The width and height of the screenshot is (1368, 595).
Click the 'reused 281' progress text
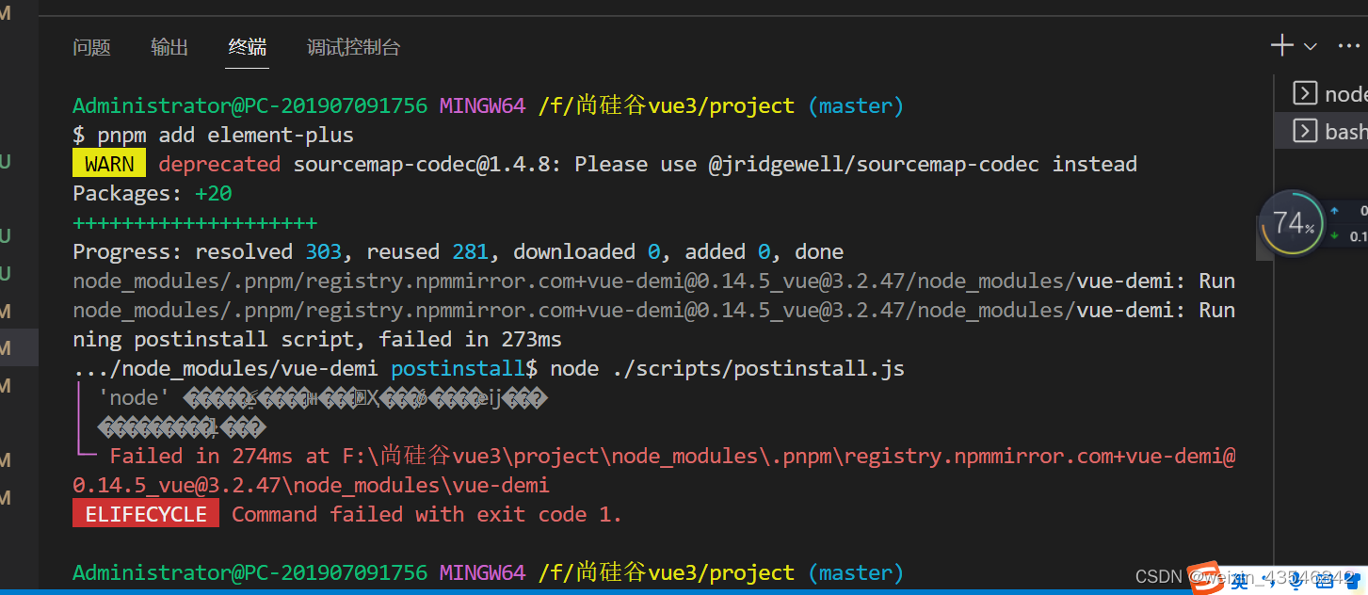[427, 251]
